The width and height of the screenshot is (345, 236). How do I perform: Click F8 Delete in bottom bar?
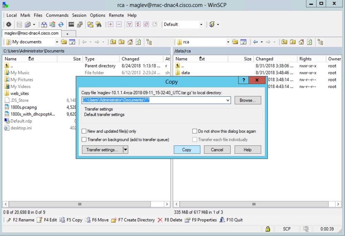170,220
